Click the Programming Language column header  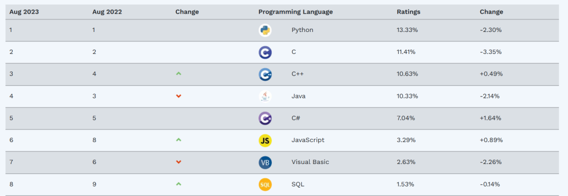[296, 12]
